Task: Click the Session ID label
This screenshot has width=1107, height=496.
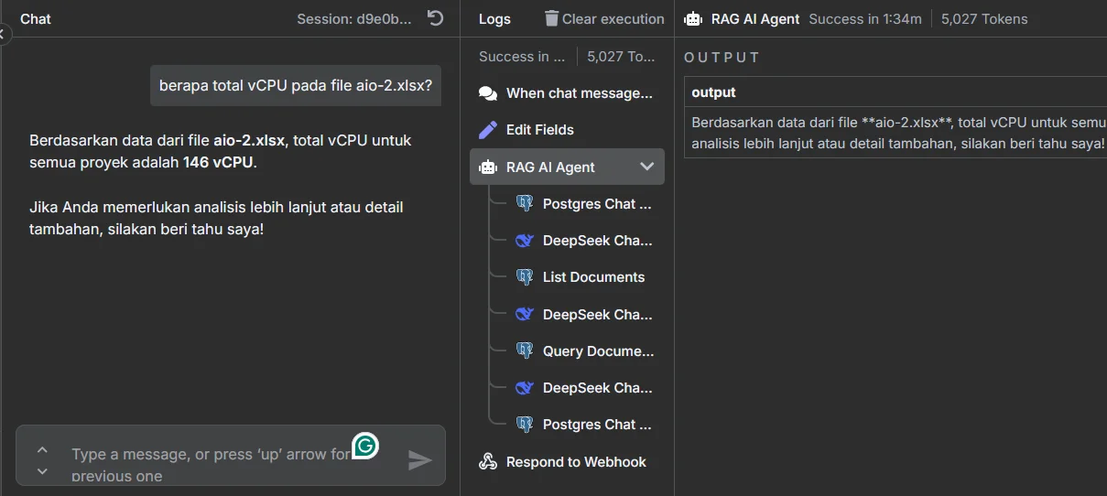Action: click(354, 18)
